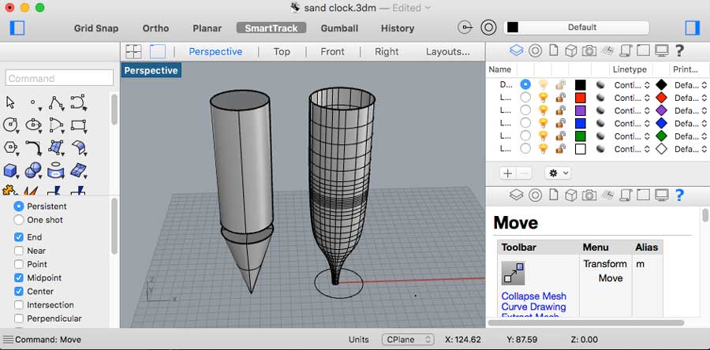
Task: Switch to the Top viewport tab
Action: pos(282,51)
